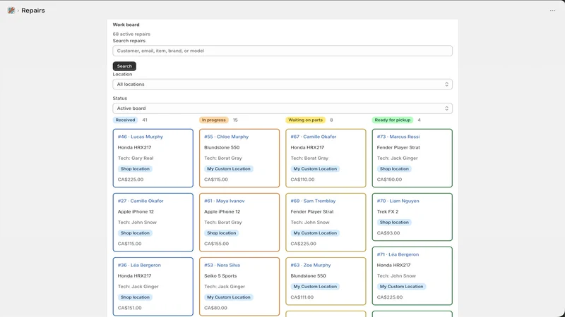Click the Ready for pickup column badge
The width and height of the screenshot is (565, 317).
point(393,120)
